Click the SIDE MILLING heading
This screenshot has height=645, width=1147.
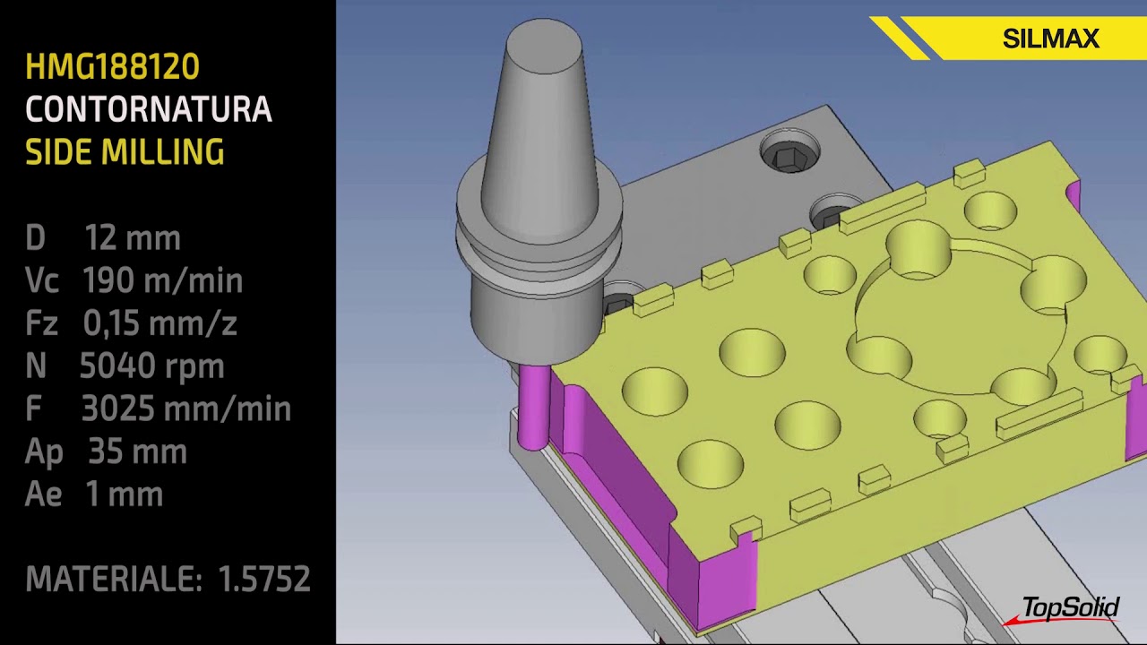click(125, 152)
